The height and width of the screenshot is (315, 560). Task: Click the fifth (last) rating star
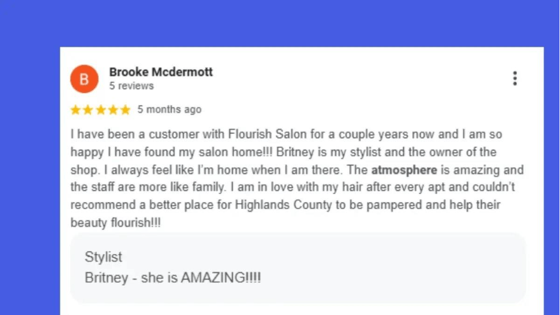[x=124, y=110]
